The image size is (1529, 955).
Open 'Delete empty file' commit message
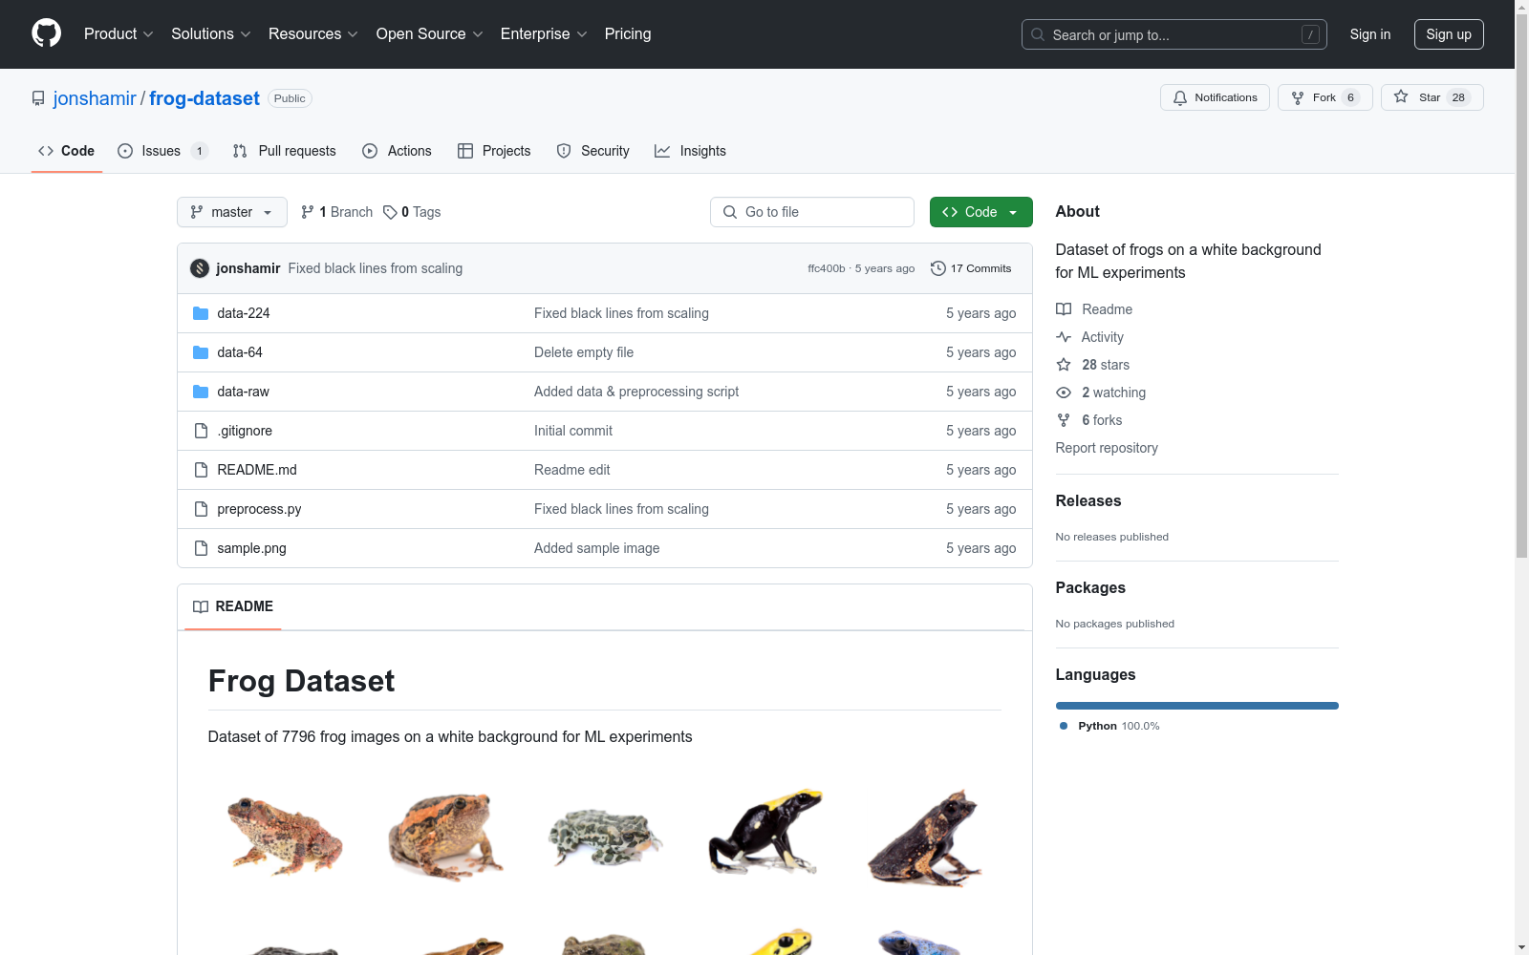[x=584, y=352]
